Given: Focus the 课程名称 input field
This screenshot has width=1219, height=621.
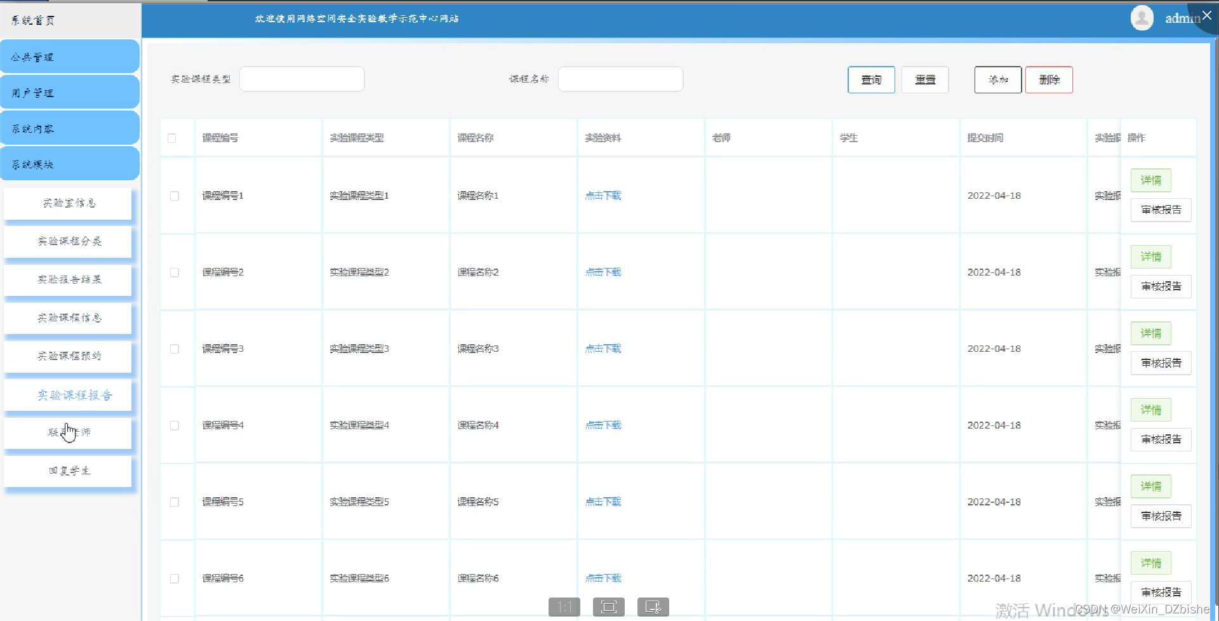Looking at the screenshot, I should [621, 79].
